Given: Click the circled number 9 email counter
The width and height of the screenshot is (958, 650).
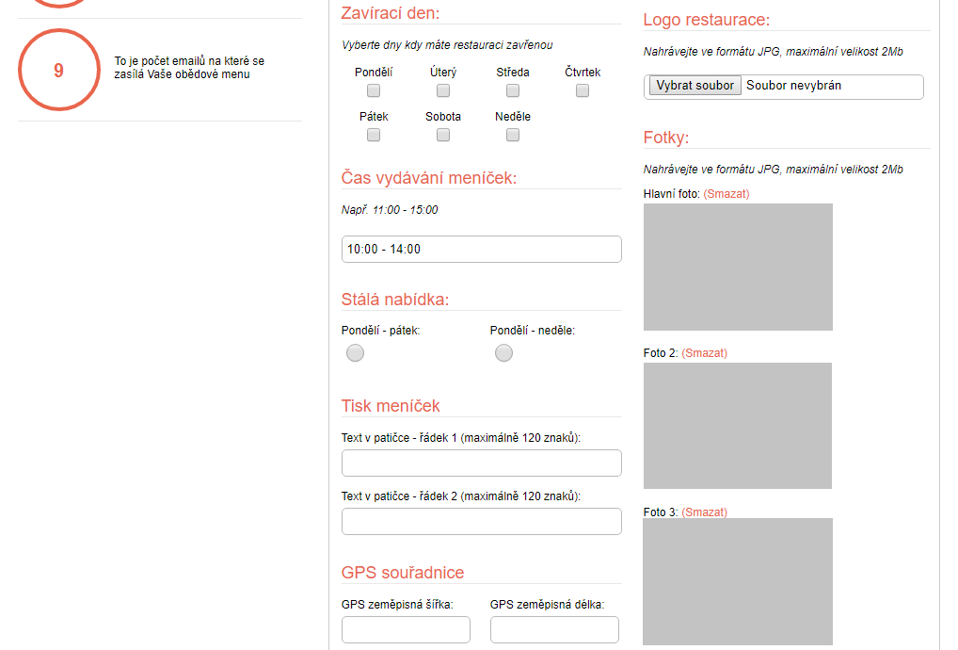Looking at the screenshot, I should [58, 71].
